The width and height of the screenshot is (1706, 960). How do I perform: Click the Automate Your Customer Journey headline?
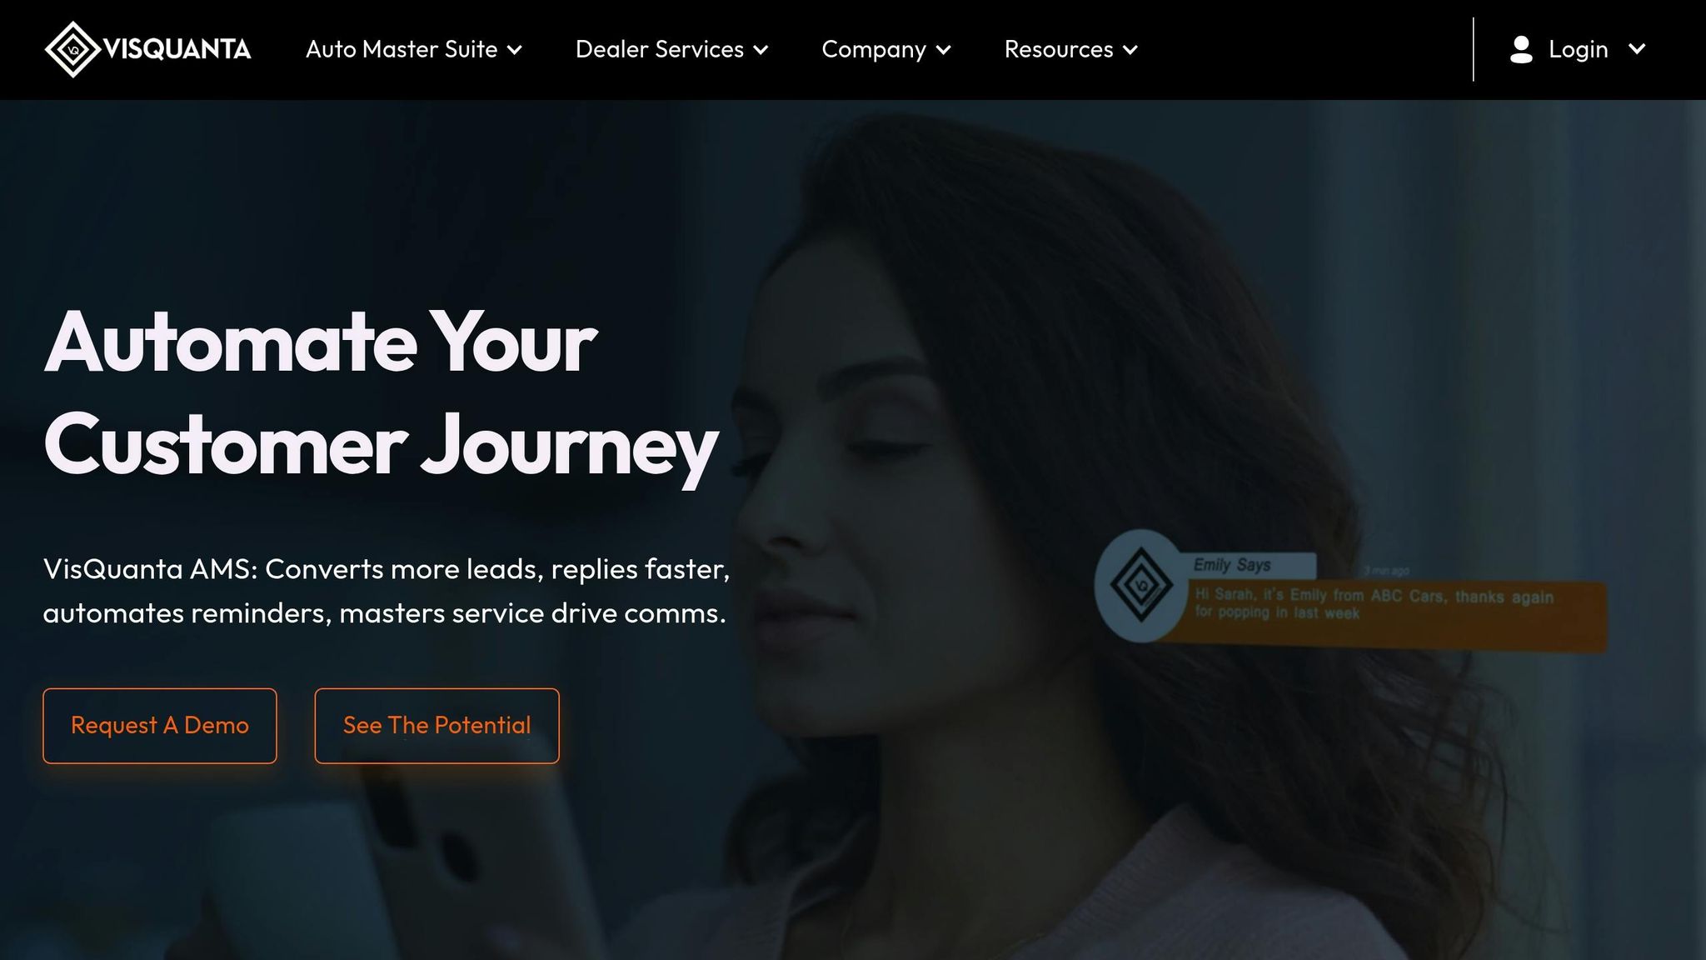click(381, 393)
